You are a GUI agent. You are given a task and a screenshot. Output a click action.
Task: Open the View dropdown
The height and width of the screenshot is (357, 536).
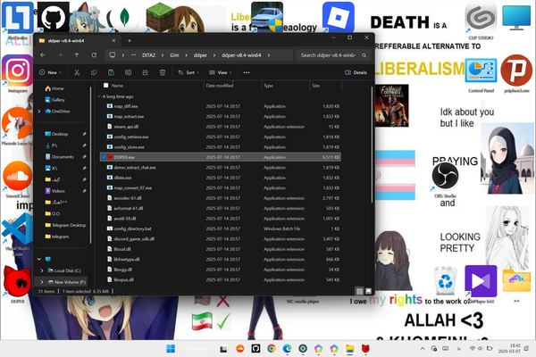[221, 72]
